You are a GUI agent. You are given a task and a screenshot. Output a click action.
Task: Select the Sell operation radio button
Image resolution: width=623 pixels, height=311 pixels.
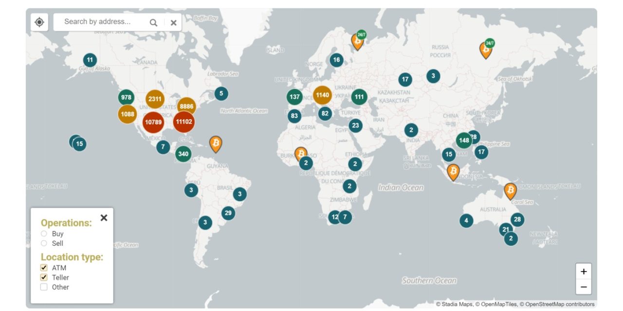(x=44, y=243)
